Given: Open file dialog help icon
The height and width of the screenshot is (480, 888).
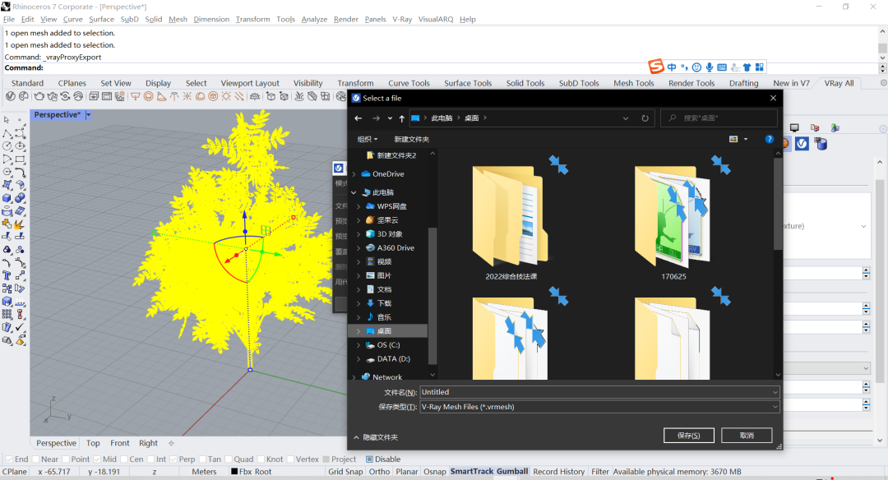Looking at the screenshot, I should pos(769,139).
